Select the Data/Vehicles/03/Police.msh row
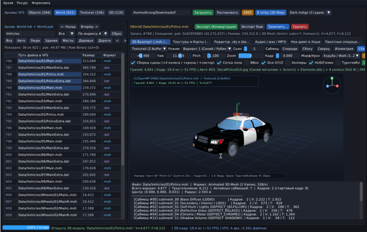This screenshot has width=367, height=232. [63, 114]
